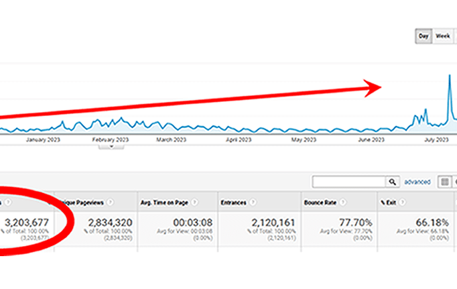The height and width of the screenshot is (289, 457).
Task: Sort by % Exit column header
Action: coord(387,200)
